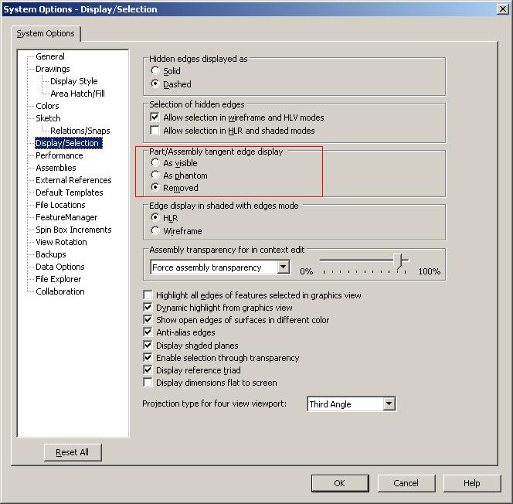Confirm settings with the OK button
This screenshot has height=504, width=513.
pos(340,483)
